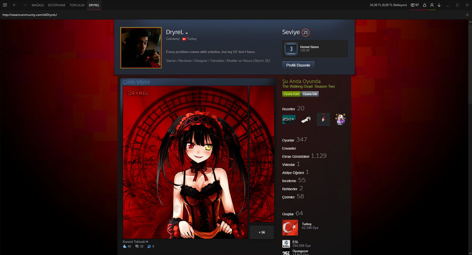Open the level 21 circle
The height and width of the screenshot is (255, 472).
(306, 32)
